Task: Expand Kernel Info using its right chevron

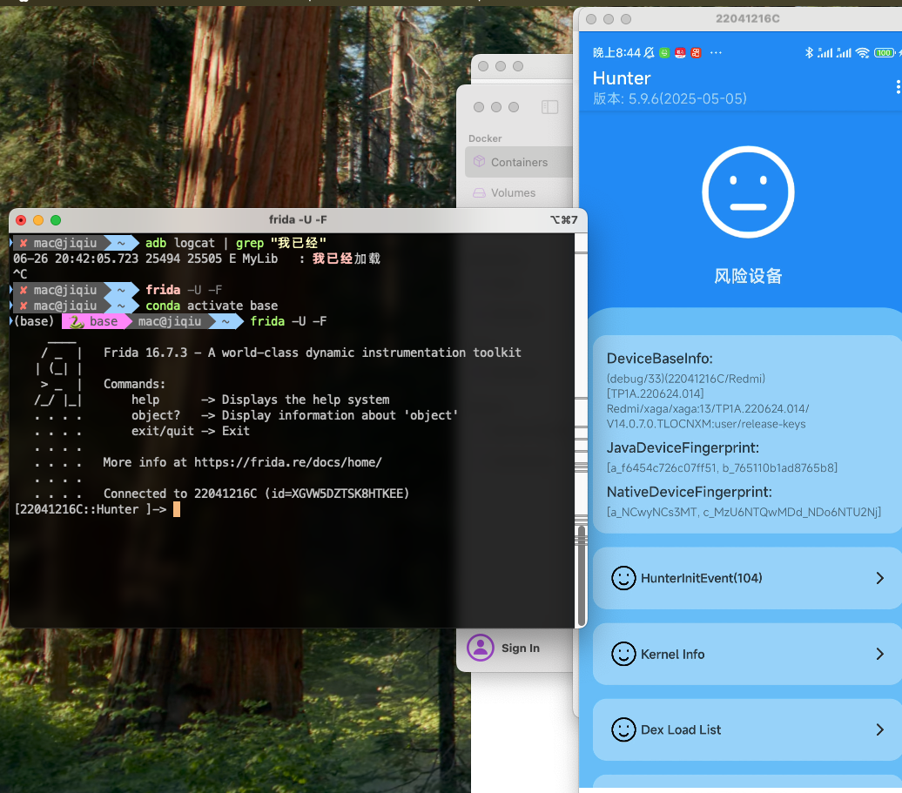Action: (x=879, y=654)
